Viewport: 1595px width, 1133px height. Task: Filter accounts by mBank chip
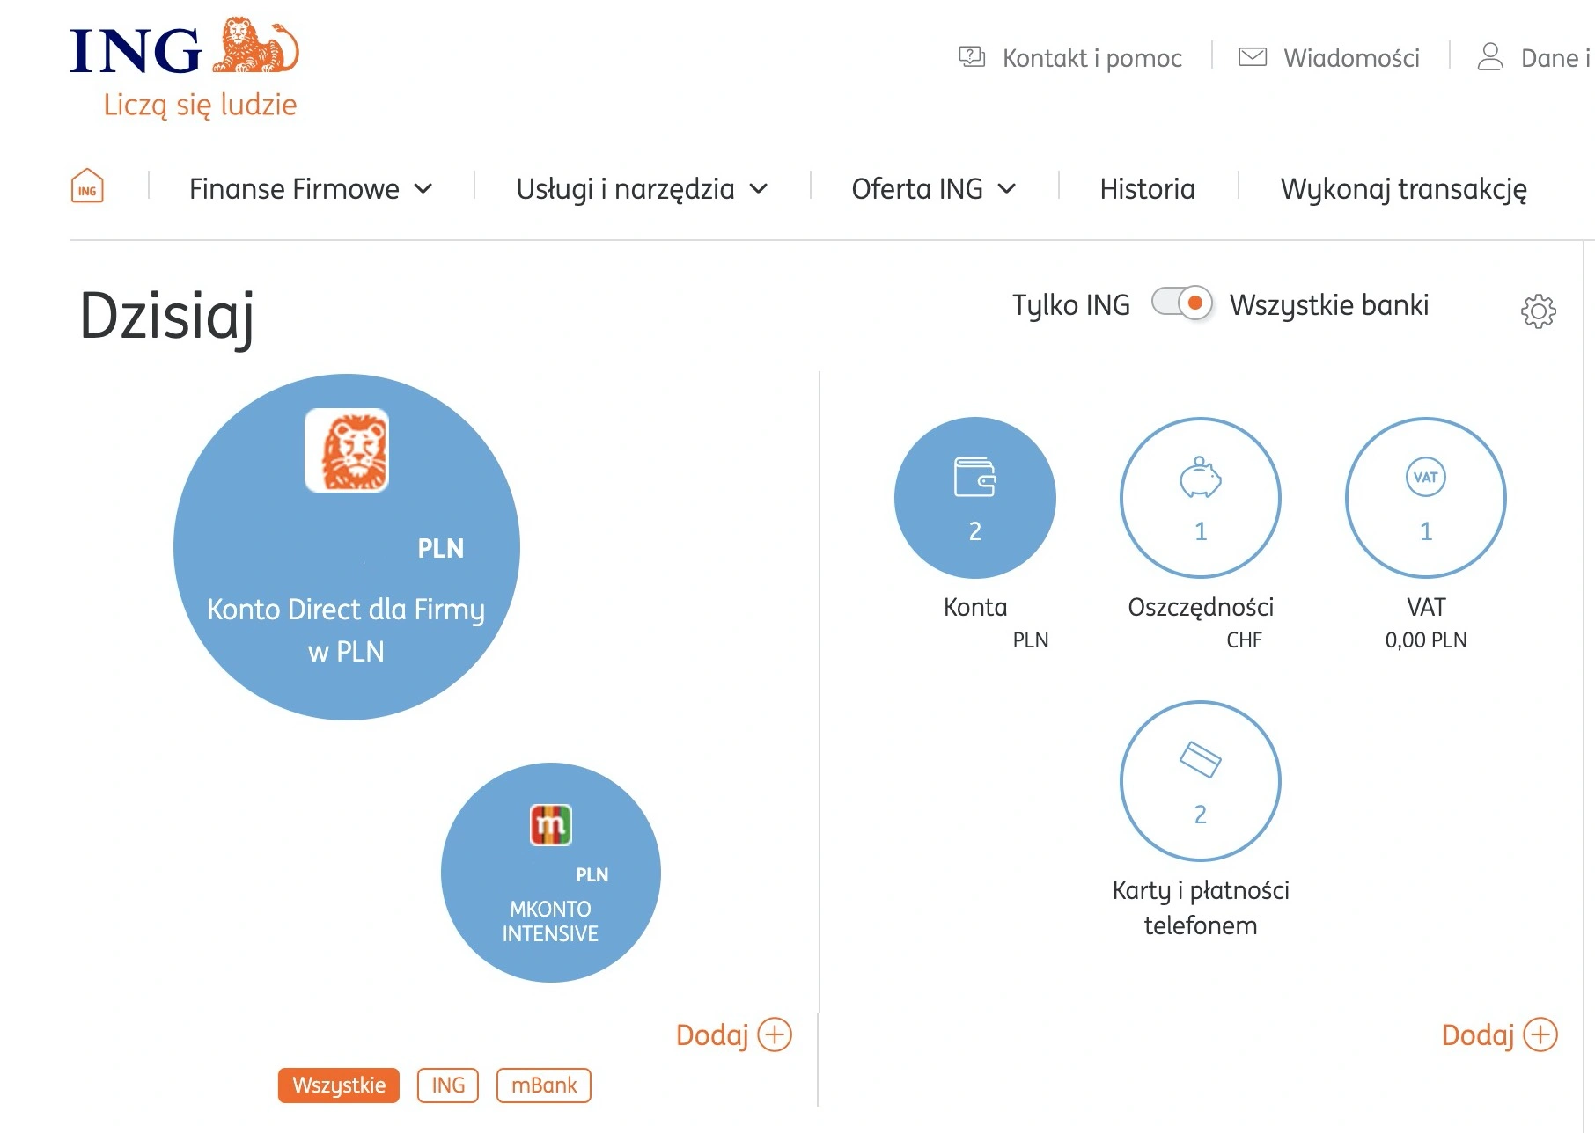point(544,1085)
